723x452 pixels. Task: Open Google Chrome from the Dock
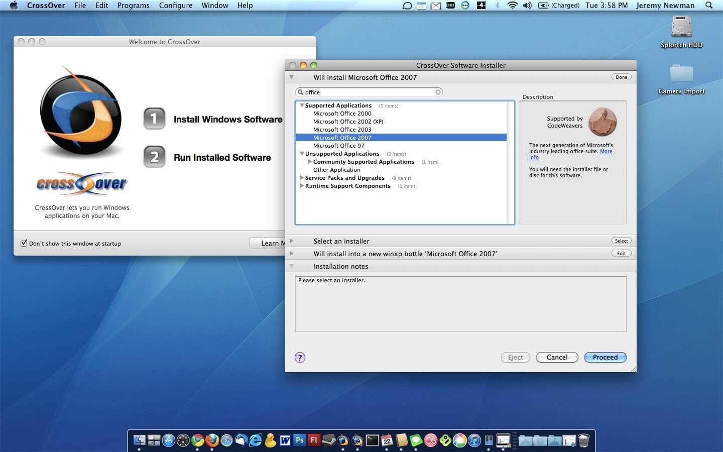coord(198,440)
